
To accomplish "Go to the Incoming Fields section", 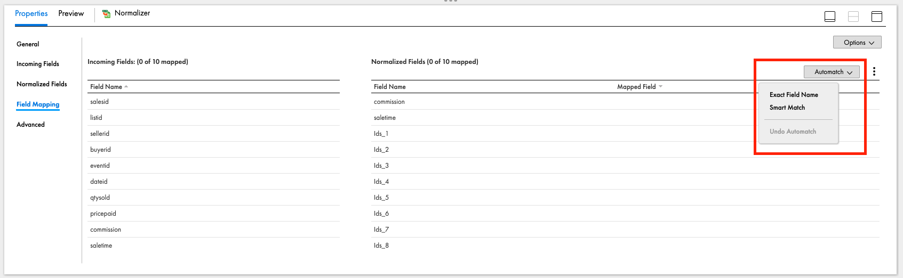I will coord(38,64).
